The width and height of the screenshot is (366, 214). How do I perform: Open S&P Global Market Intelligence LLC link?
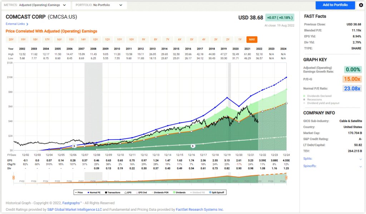pyautogui.click(x=74, y=210)
